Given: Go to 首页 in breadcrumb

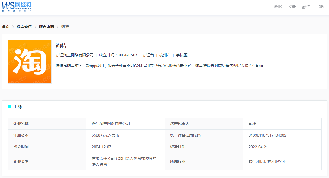Looking at the screenshot, I should [6, 27].
